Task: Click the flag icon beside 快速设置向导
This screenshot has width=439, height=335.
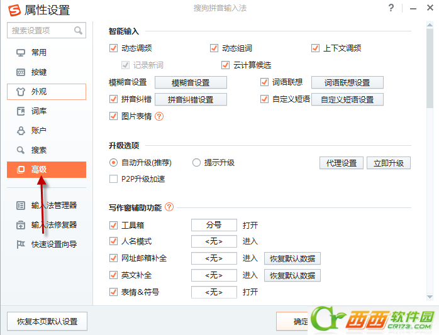Action: click(x=20, y=244)
